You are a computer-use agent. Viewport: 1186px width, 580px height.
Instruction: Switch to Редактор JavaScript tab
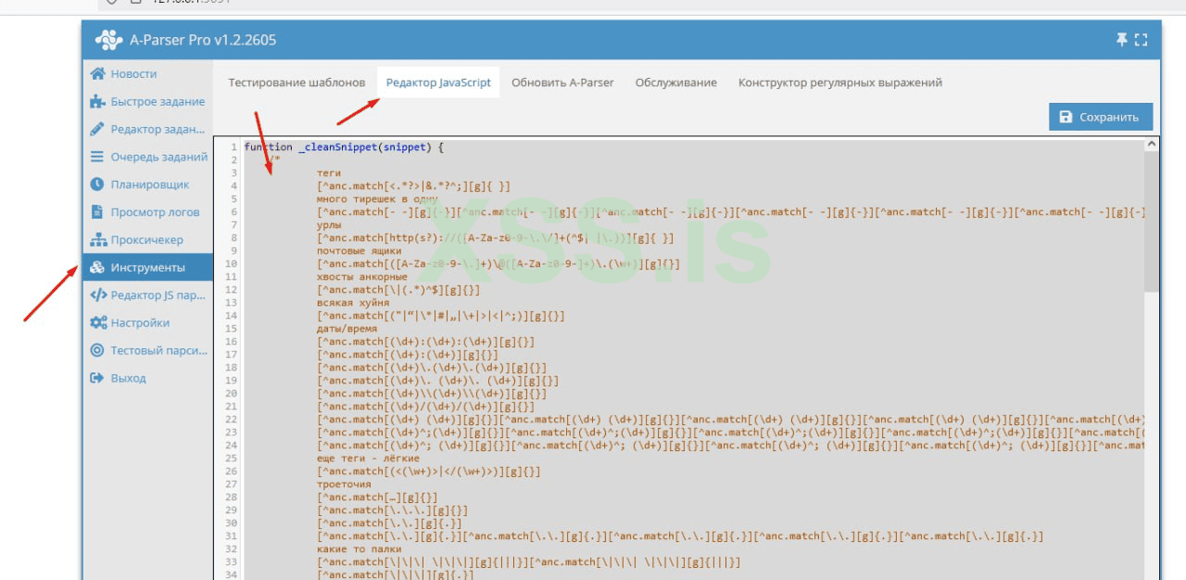tap(438, 82)
